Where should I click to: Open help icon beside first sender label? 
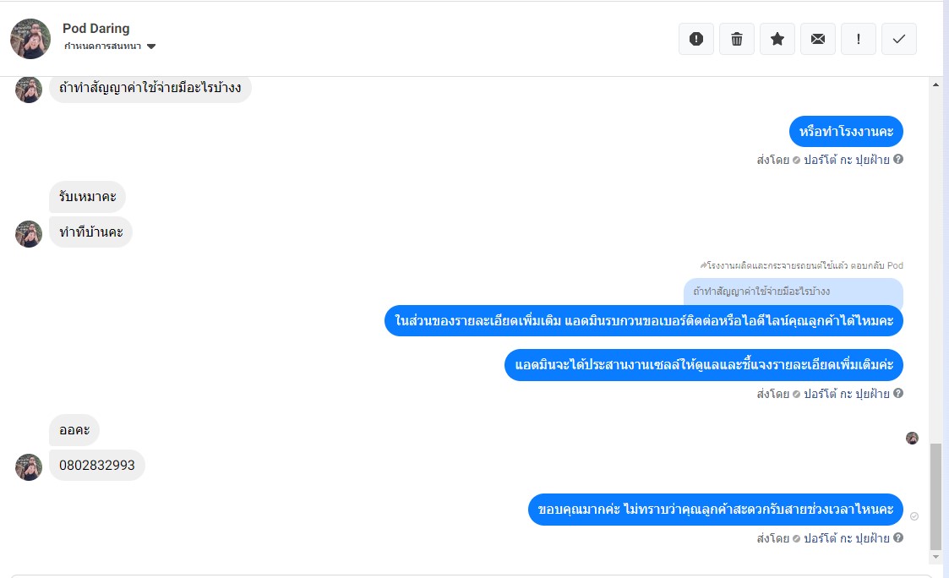tap(898, 159)
